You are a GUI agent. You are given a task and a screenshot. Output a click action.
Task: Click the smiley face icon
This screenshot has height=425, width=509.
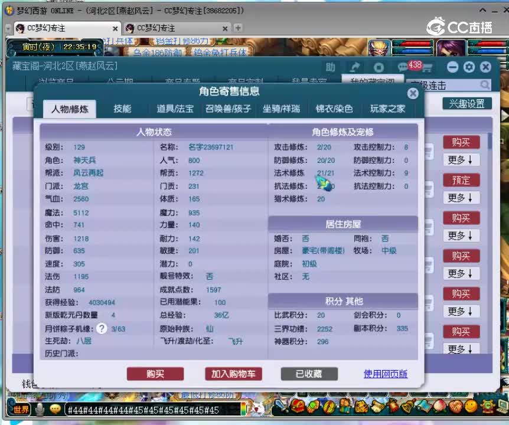pos(471,406)
